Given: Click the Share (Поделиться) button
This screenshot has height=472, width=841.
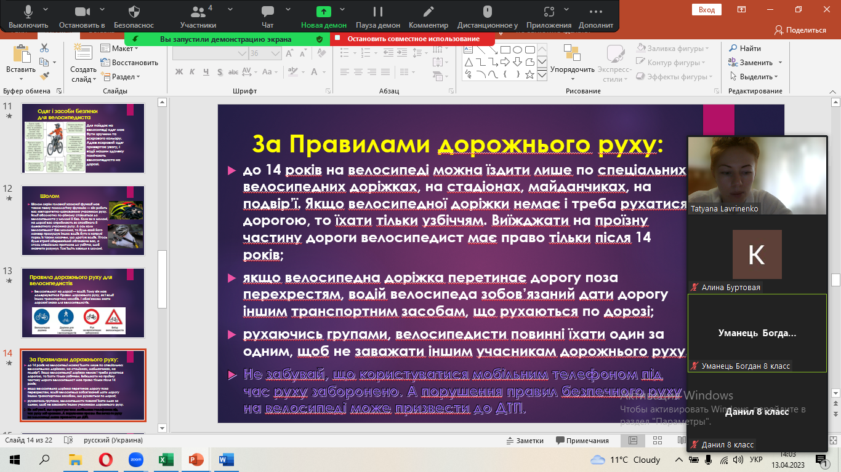Looking at the screenshot, I should point(800,30).
